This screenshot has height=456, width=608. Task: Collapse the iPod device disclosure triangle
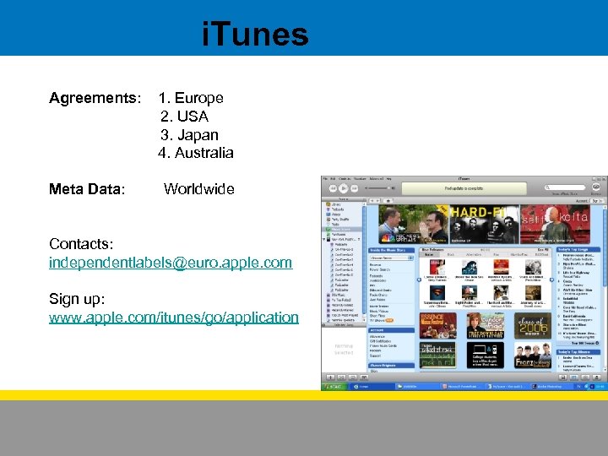tap(324, 240)
